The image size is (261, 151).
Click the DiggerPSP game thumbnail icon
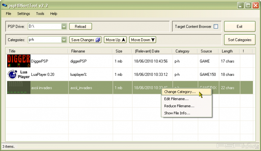tap(19, 61)
